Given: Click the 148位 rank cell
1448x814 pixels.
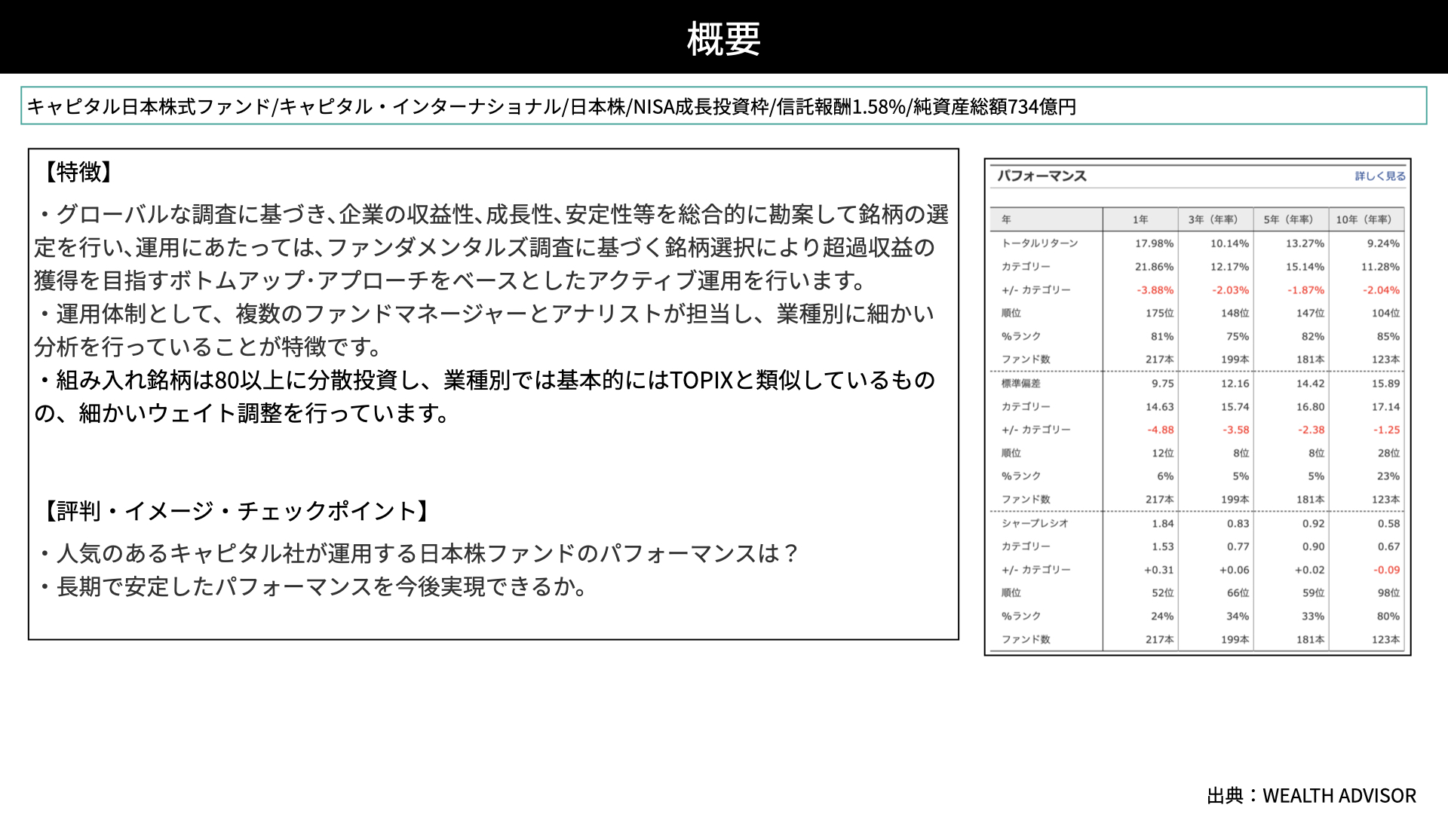Looking at the screenshot, I should pyautogui.click(x=1235, y=313).
